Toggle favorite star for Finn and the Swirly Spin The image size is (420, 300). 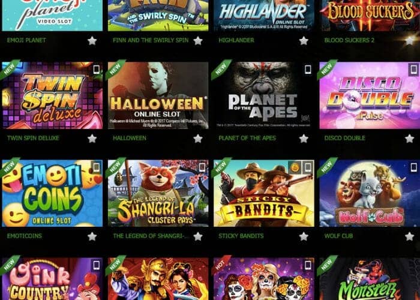[x=197, y=41]
